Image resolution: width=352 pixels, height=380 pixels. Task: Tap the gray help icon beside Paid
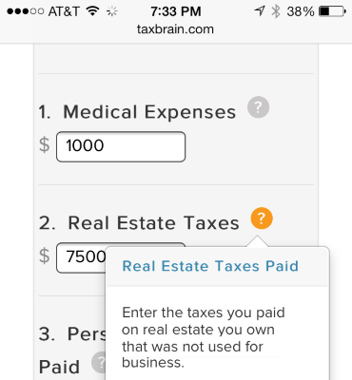click(100, 362)
